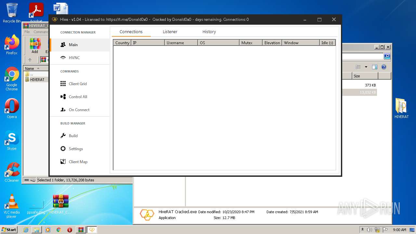Open Skype desktop shortcut
This screenshot has height=234, width=416.
click(x=12, y=140)
